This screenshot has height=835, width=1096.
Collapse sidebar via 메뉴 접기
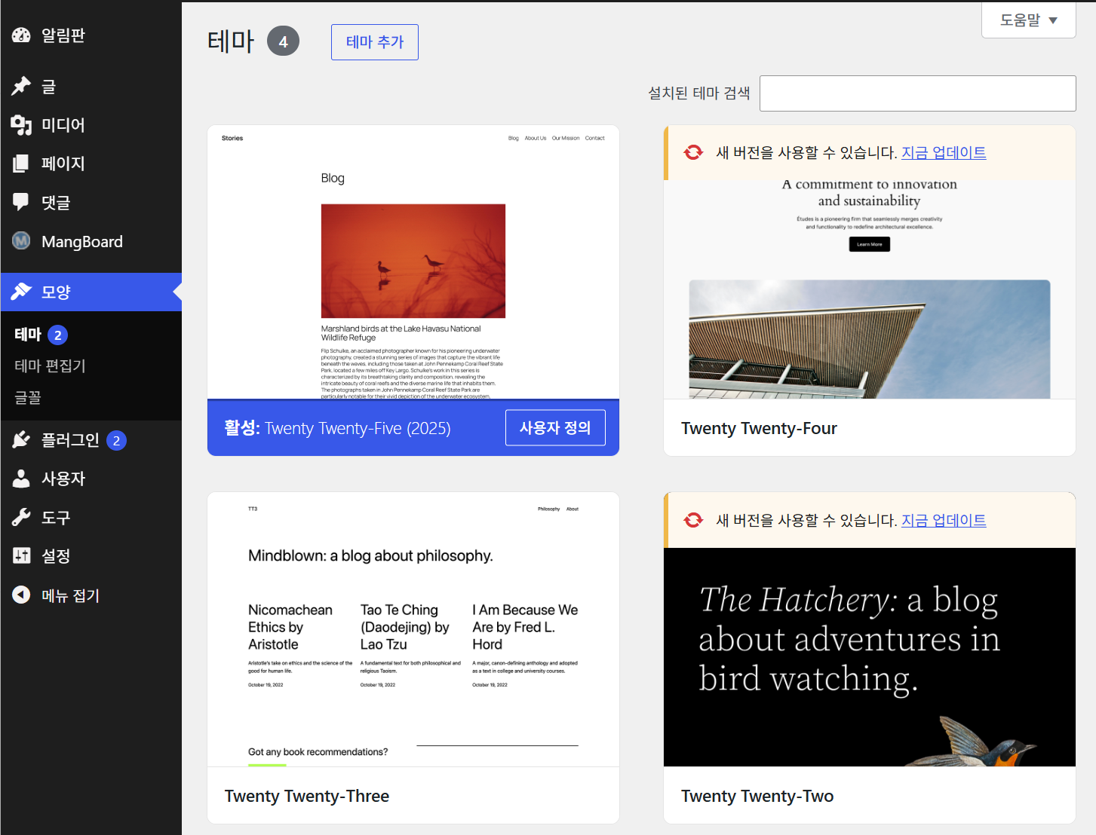(91, 595)
